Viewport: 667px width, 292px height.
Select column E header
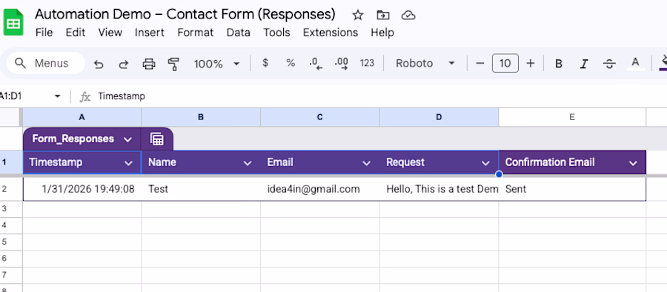tap(572, 117)
